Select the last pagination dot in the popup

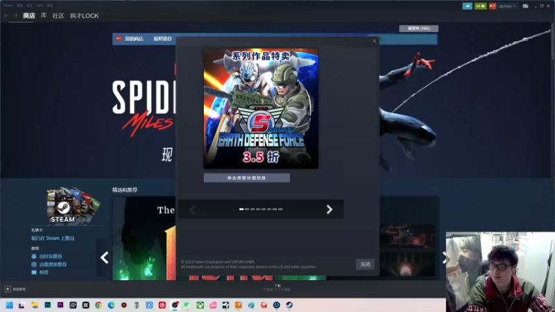[x=280, y=209]
